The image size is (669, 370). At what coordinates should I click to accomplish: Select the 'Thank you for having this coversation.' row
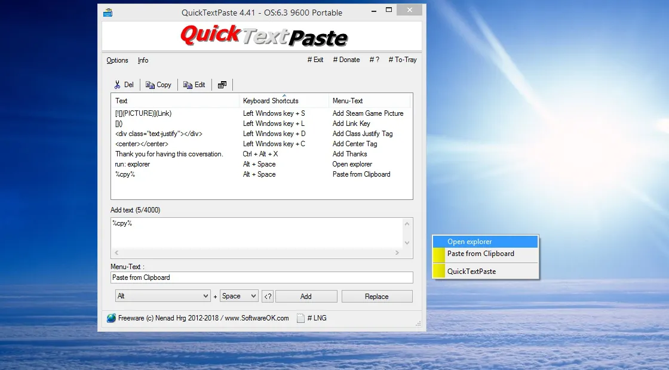(262, 154)
